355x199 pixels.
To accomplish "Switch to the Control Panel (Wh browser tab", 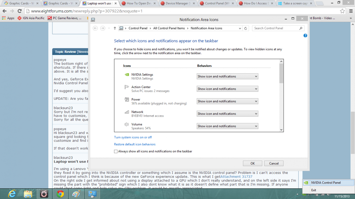I will [x=217, y=3].
